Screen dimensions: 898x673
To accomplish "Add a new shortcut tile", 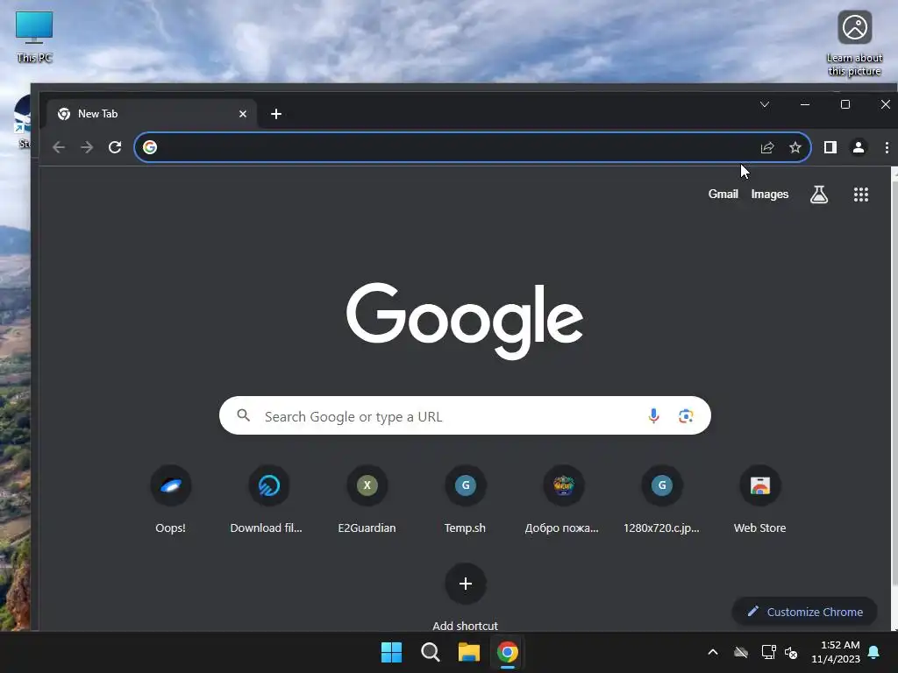I will coord(466,584).
